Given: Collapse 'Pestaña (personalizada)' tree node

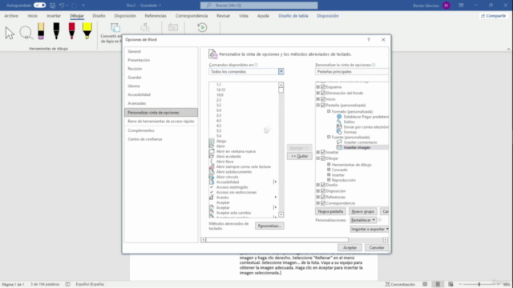Looking at the screenshot, I should 317,105.
